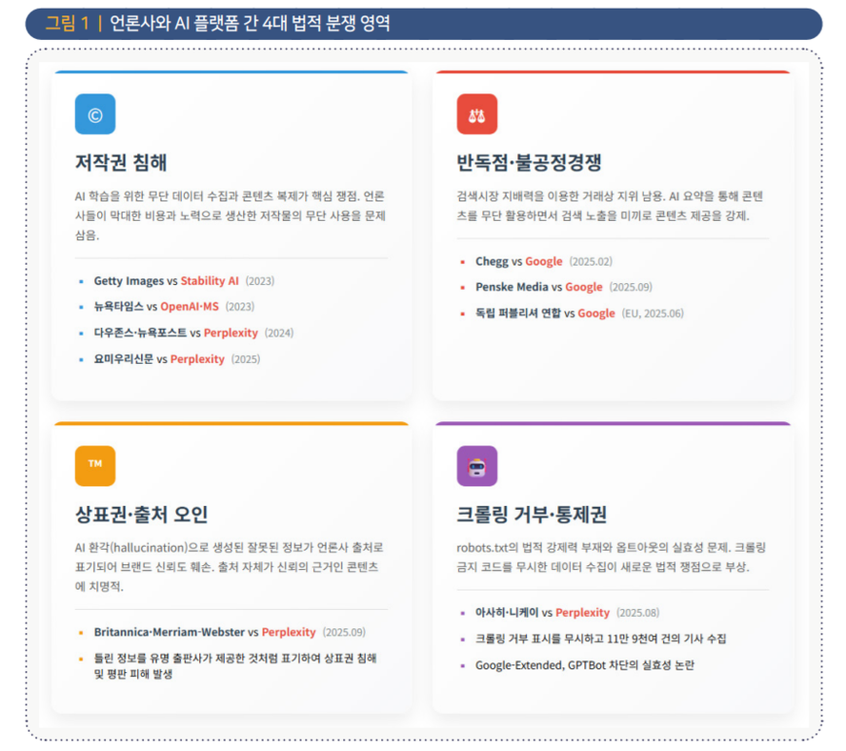The height and width of the screenshot is (751, 846).
Task: Click the 크롤링 거부 표시를 무시하고 bullet item
Action: [x=600, y=639]
